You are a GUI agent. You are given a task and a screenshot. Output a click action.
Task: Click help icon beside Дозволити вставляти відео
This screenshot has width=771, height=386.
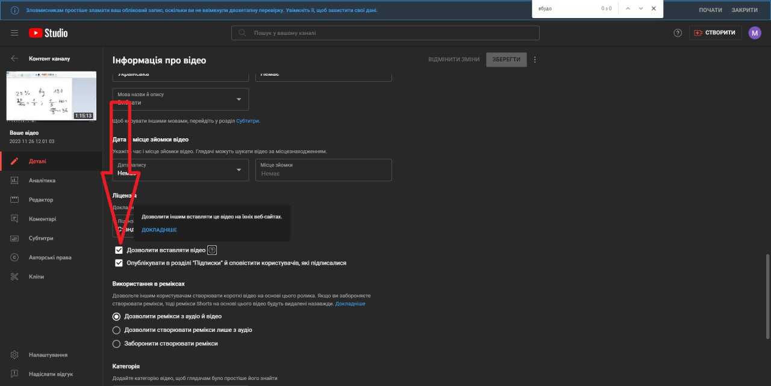tap(212, 250)
